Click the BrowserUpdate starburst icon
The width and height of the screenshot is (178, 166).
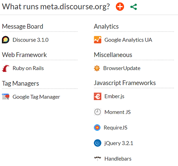[x=97, y=68]
